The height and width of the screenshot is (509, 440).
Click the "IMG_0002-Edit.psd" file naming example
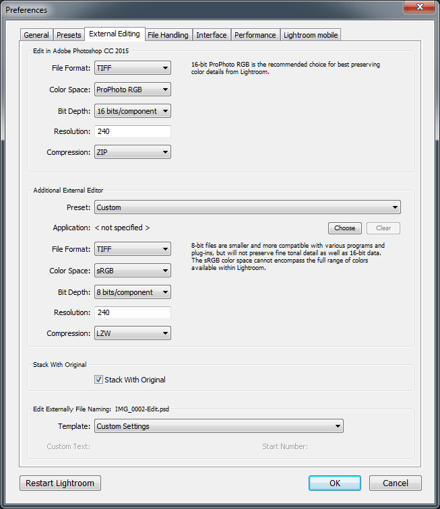[142, 409]
